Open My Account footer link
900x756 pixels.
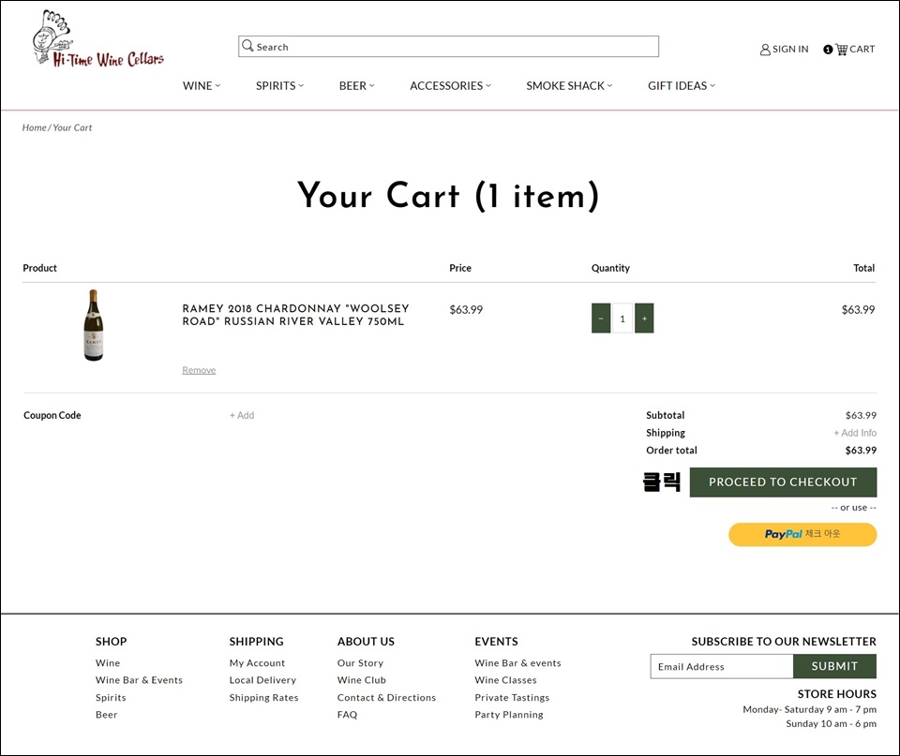257,663
